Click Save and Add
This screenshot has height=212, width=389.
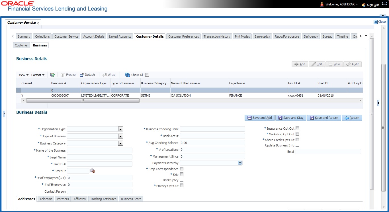(259, 118)
